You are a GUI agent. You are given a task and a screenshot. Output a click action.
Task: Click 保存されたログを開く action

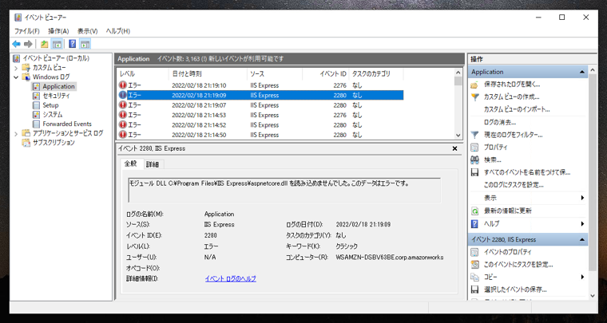click(512, 85)
